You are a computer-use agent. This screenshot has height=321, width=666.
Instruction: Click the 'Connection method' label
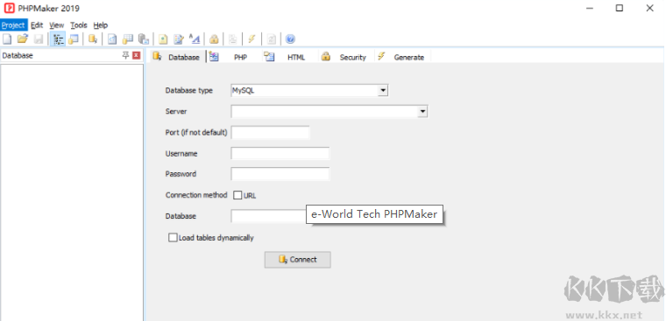[196, 195]
